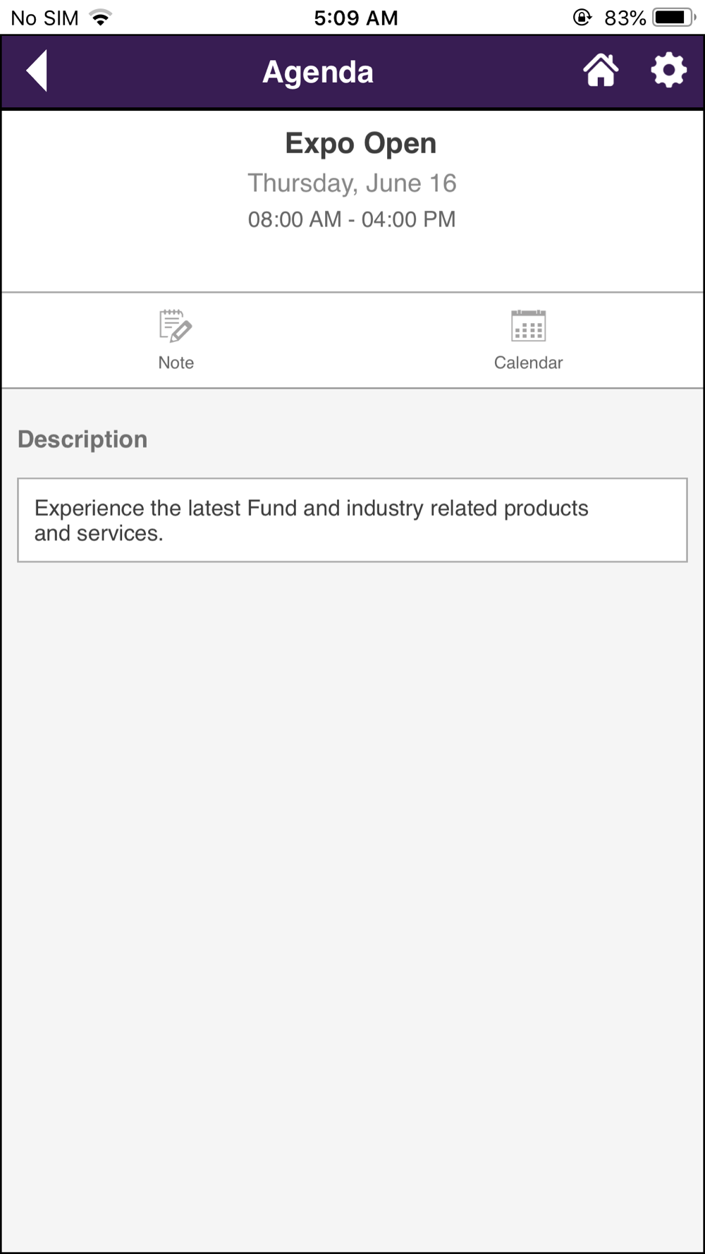The width and height of the screenshot is (705, 1254).
Task: Tap the Expo Open event title
Action: tap(360, 143)
